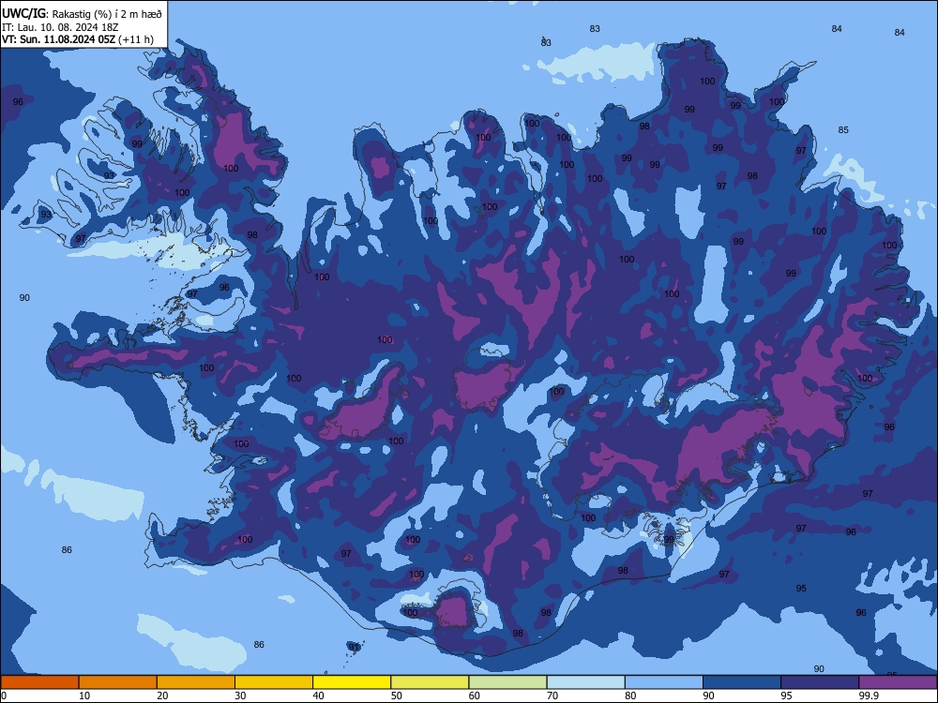
Task: Click the '20' color scale tick label
Action: [x=162, y=696]
